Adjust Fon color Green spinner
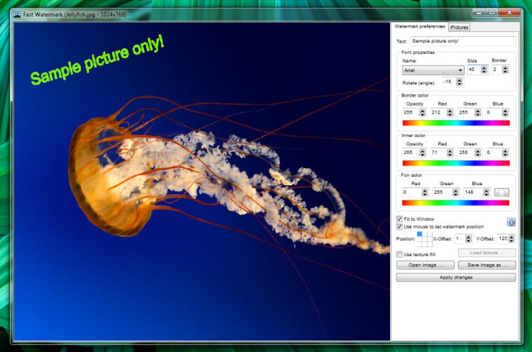This screenshot has height=352, width=532. [456, 192]
